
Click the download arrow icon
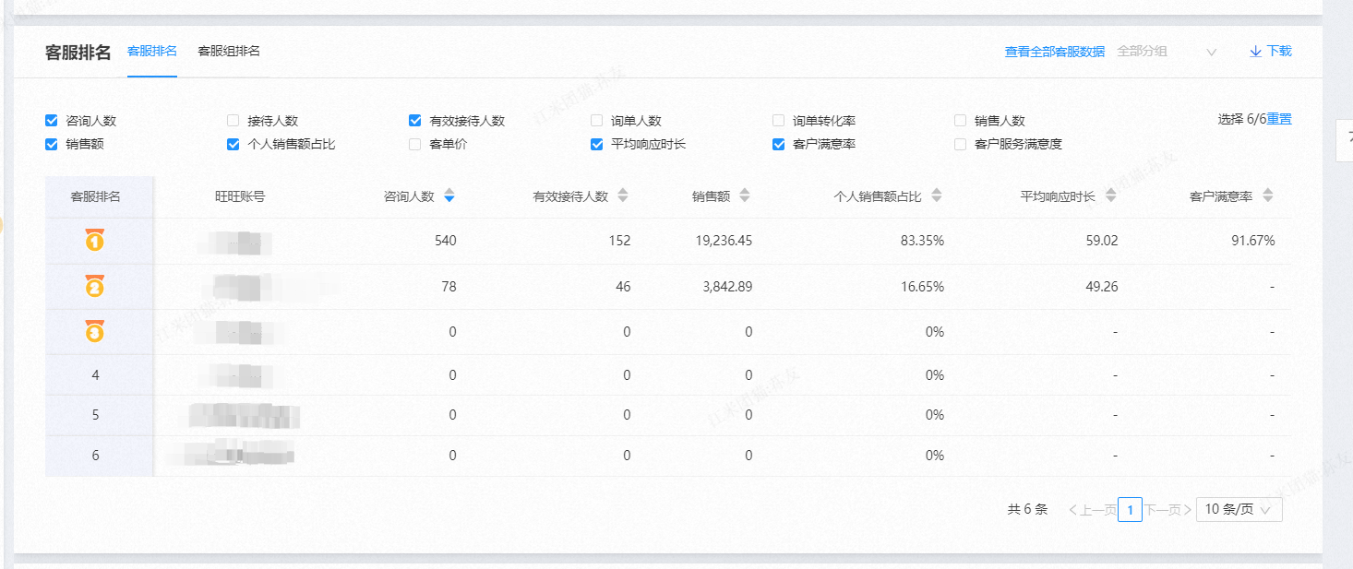click(x=1255, y=52)
